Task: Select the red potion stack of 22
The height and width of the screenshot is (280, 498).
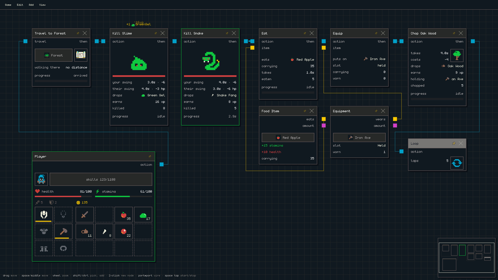Action: click(x=124, y=232)
